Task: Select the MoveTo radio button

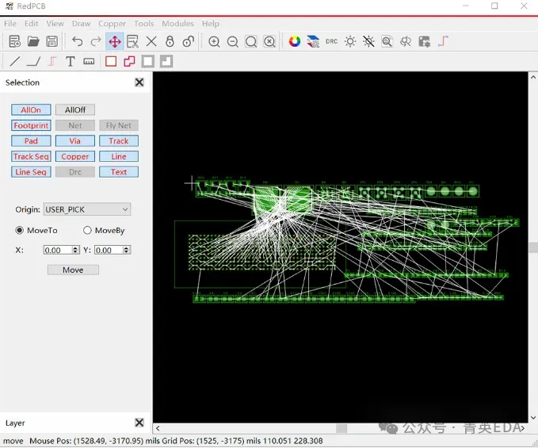Action: [x=20, y=230]
